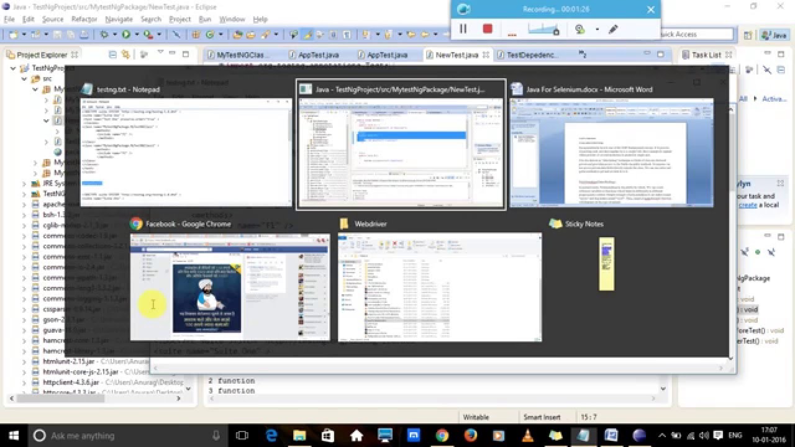Click the Windows Start button
795x447 pixels.
tap(14, 435)
